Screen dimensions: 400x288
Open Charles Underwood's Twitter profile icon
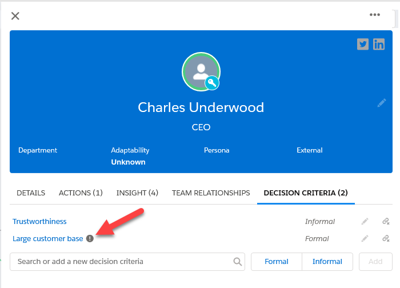click(362, 44)
